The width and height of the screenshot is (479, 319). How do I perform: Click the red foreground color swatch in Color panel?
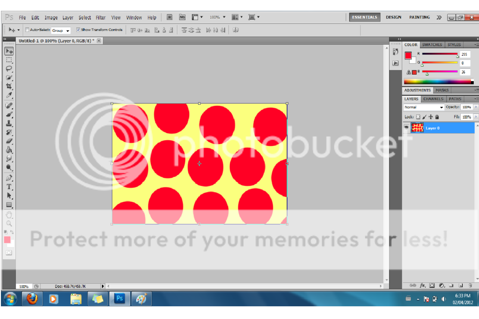408,55
